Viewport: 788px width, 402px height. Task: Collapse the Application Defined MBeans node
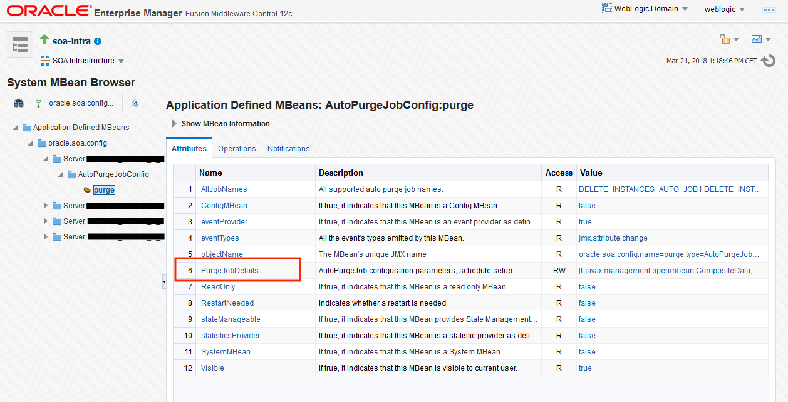coord(16,127)
